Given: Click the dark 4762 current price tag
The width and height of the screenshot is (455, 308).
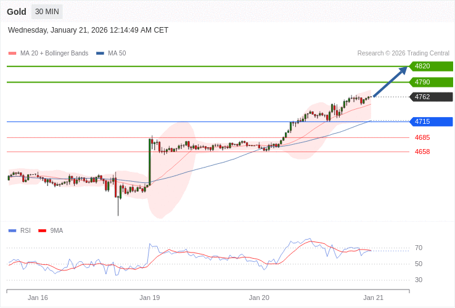Looking at the screenshot, I should tap(431, 97).
